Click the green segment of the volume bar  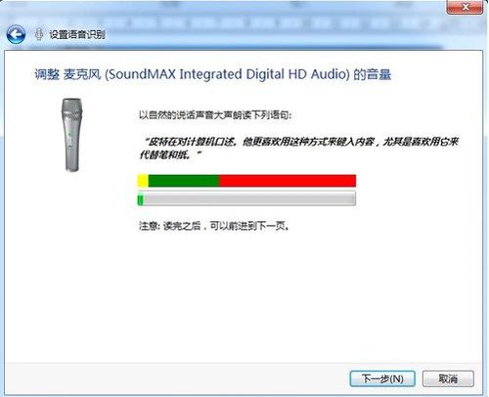coord(184,181)
